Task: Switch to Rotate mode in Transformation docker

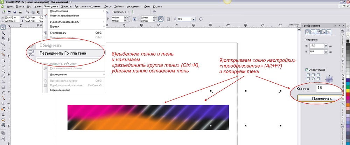Action: coord(313,32)
